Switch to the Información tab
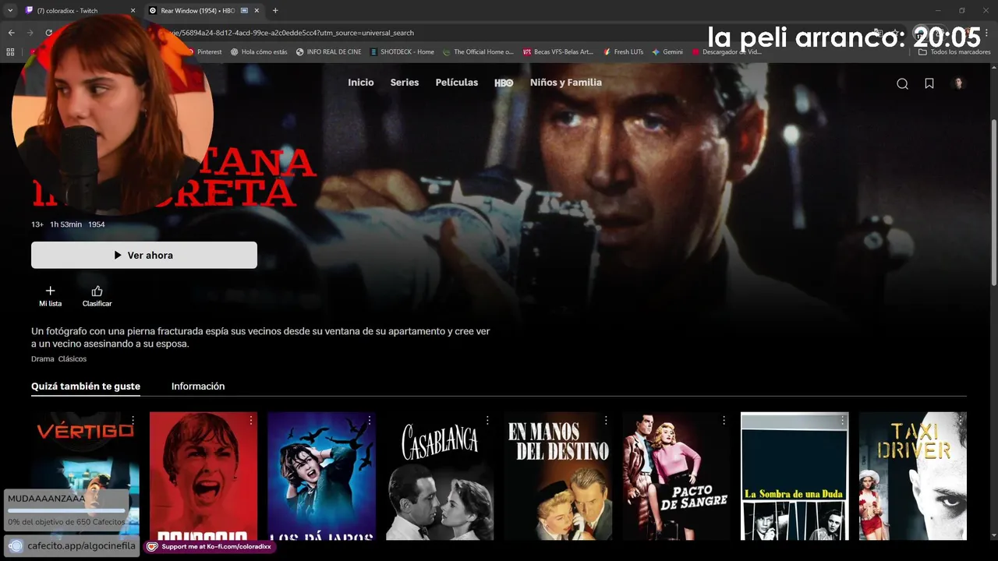This screenshot has width=998, height=561. 198,386
